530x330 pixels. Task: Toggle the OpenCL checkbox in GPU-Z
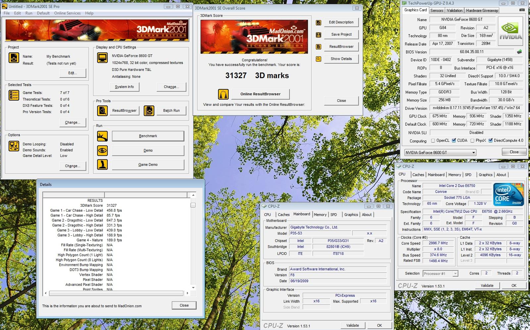433,141
